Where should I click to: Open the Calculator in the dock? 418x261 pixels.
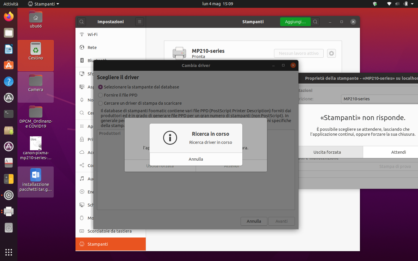coord(9,179)
